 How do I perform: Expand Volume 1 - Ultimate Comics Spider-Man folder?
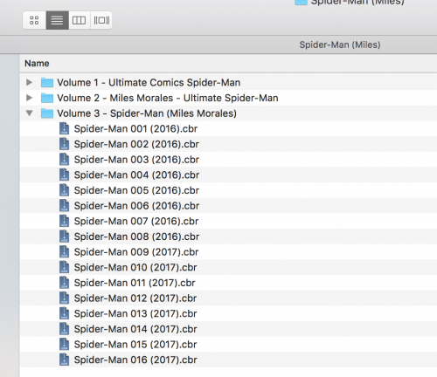click(x=29, y=82)
